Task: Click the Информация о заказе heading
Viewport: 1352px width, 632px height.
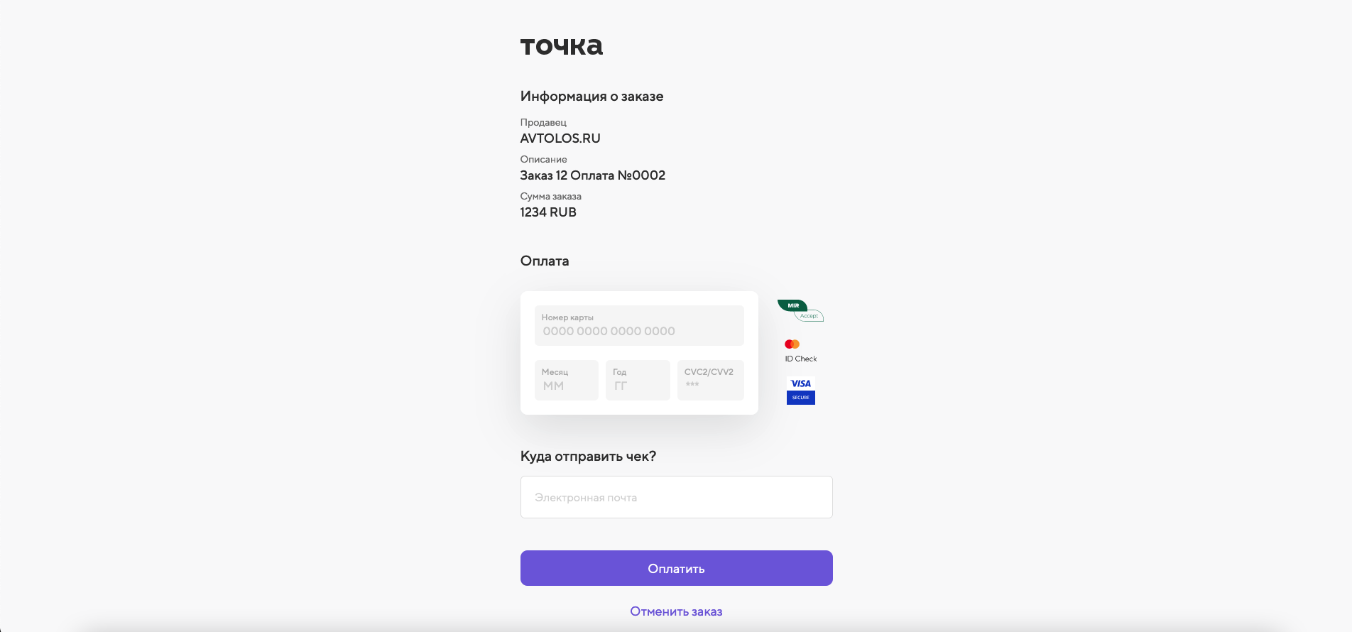Action: coord(591,97)
